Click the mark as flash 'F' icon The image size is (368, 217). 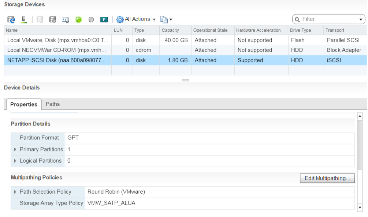point(104,19)
